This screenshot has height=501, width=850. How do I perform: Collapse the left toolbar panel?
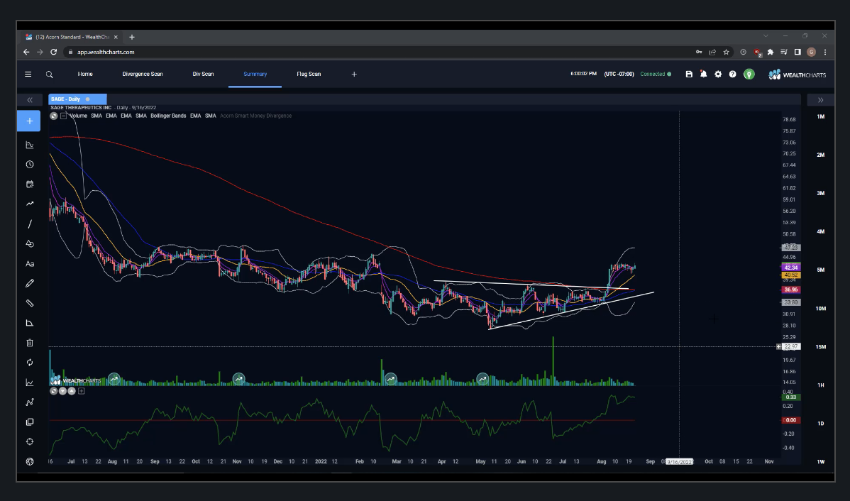[x=30, y=100]
